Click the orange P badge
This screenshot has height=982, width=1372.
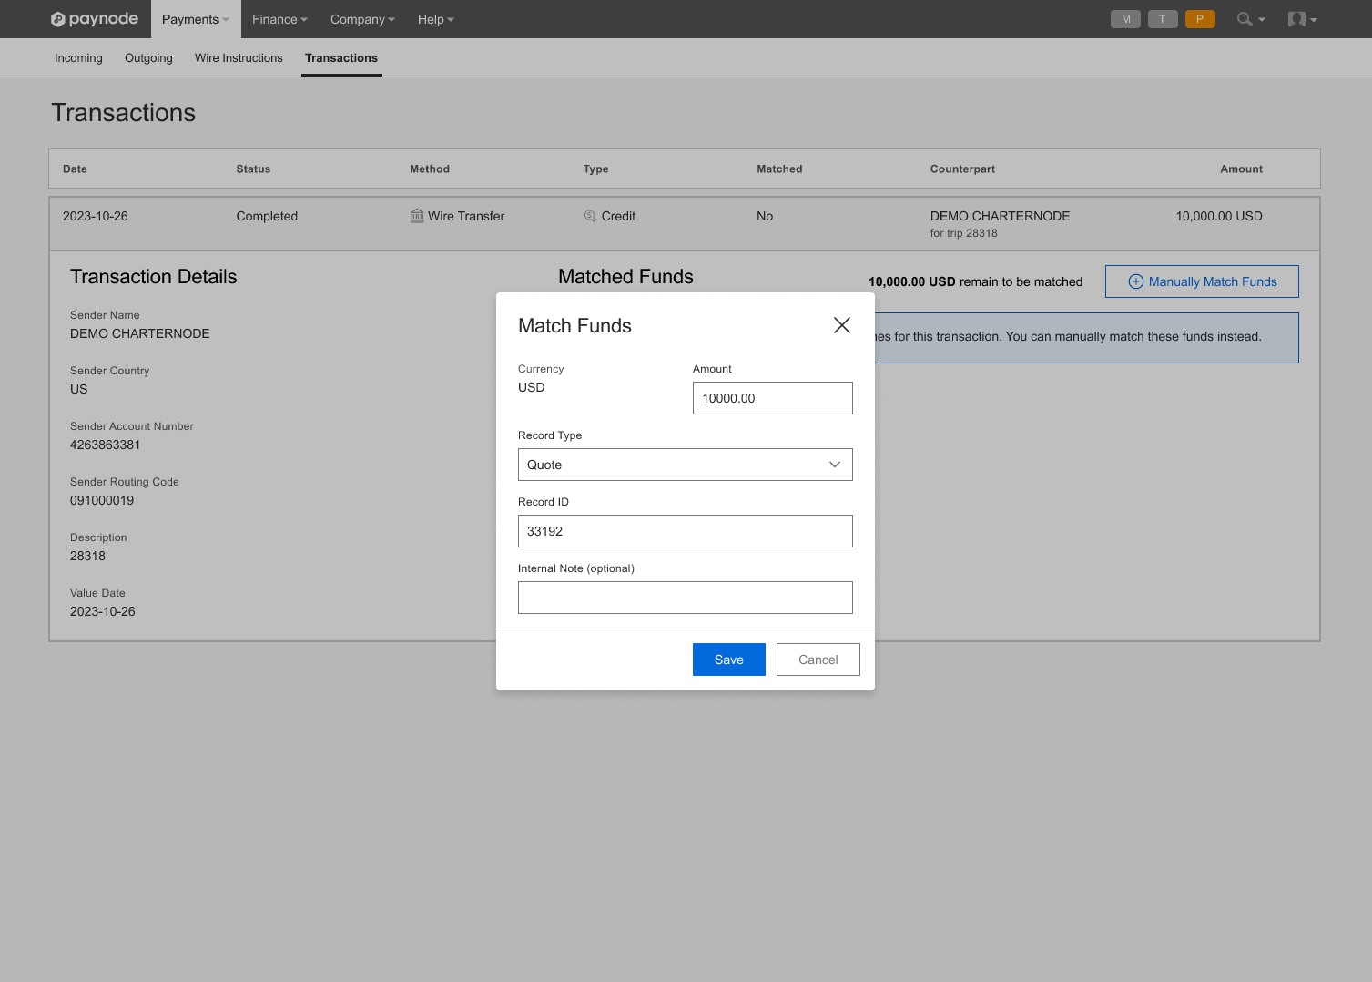[1200, 19]
